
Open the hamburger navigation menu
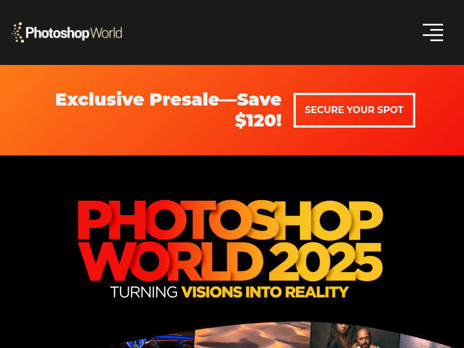pyautogui.click(x=433, y=32)
